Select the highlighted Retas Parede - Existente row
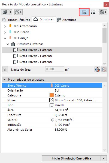Screen dimensions: 109x163 click(52, 50)
